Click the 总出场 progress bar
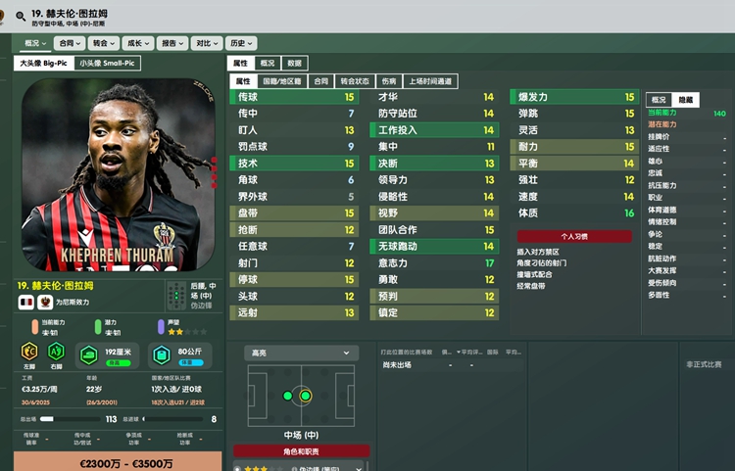This screenshot has width=735, height=471. tap(71, 419)
